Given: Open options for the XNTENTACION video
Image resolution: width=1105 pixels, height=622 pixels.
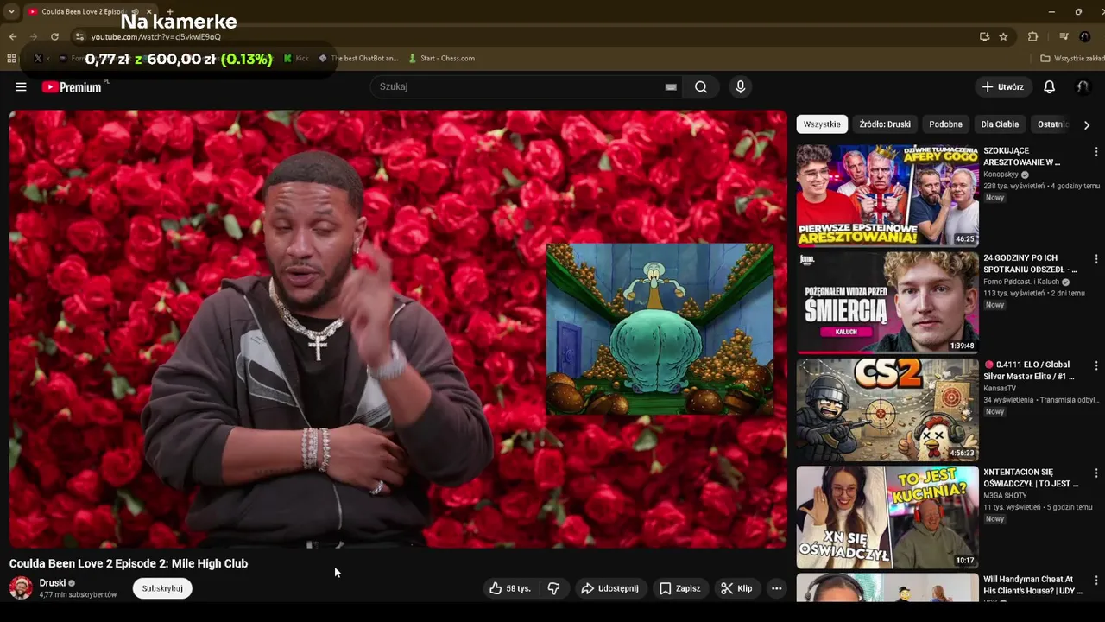Looking at the screenshot, I should pos(1096,473).
